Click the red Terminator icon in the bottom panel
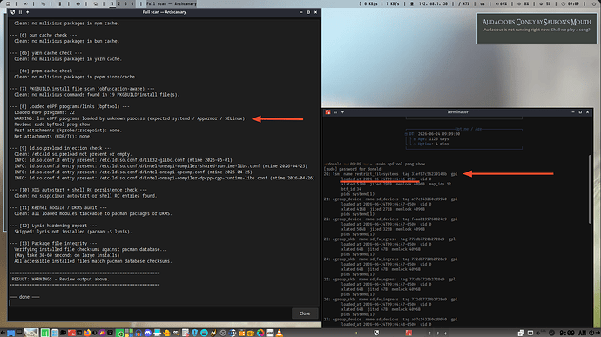Screen dimensions: 601x337 click(x=409, y=333)
